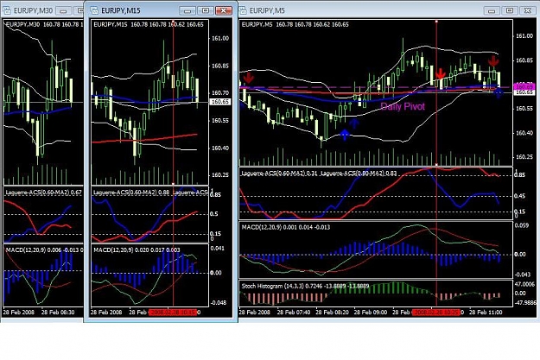
Task: Close the EURJPY,M15 chart window
Action: tap(224, 11)
